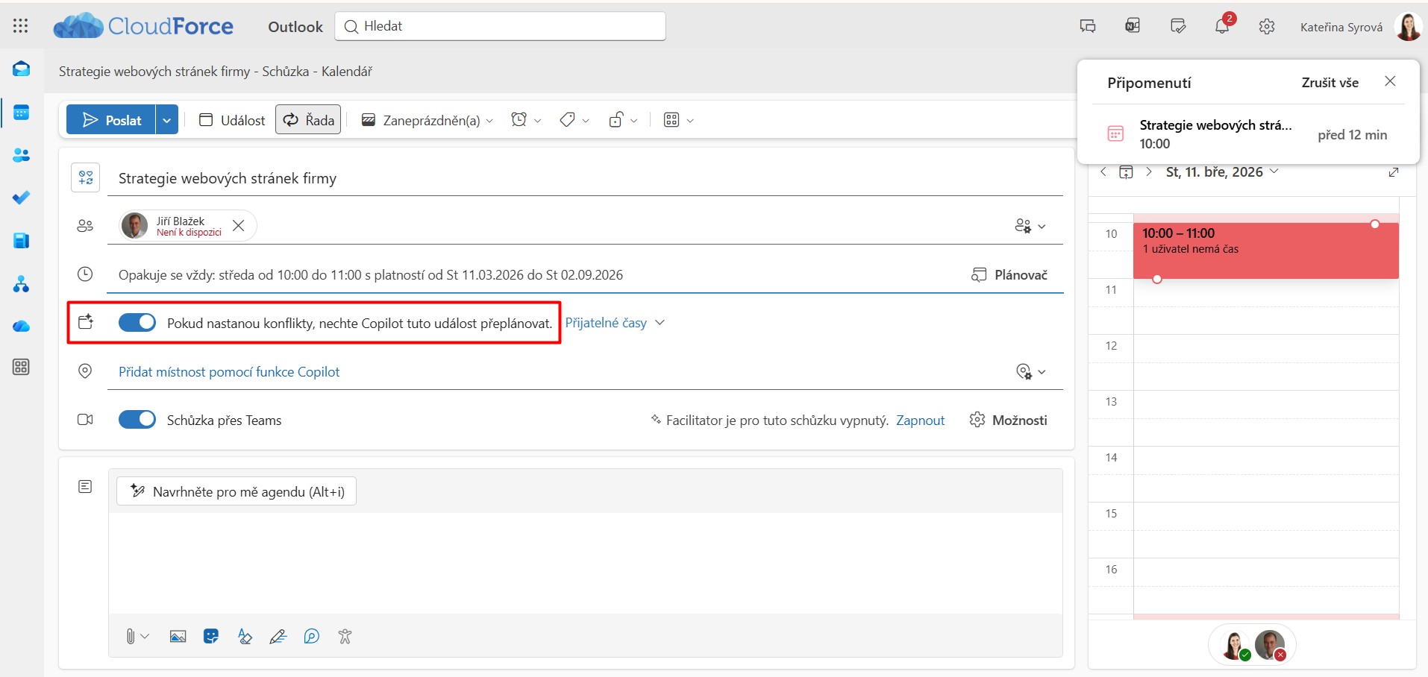Remove attendee Jiří Blažek
Viewport: 1428px width, 677px height.
(x=239, y=225)
